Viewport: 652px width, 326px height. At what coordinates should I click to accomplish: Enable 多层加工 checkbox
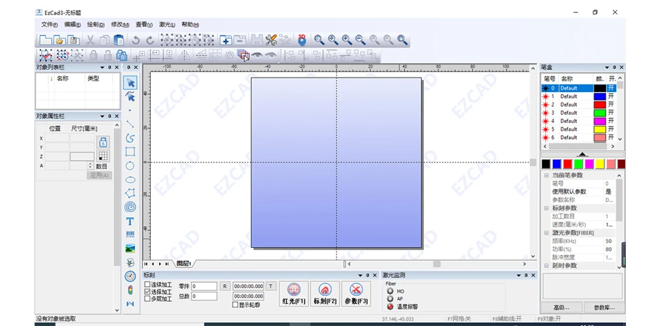click(147, 299)
